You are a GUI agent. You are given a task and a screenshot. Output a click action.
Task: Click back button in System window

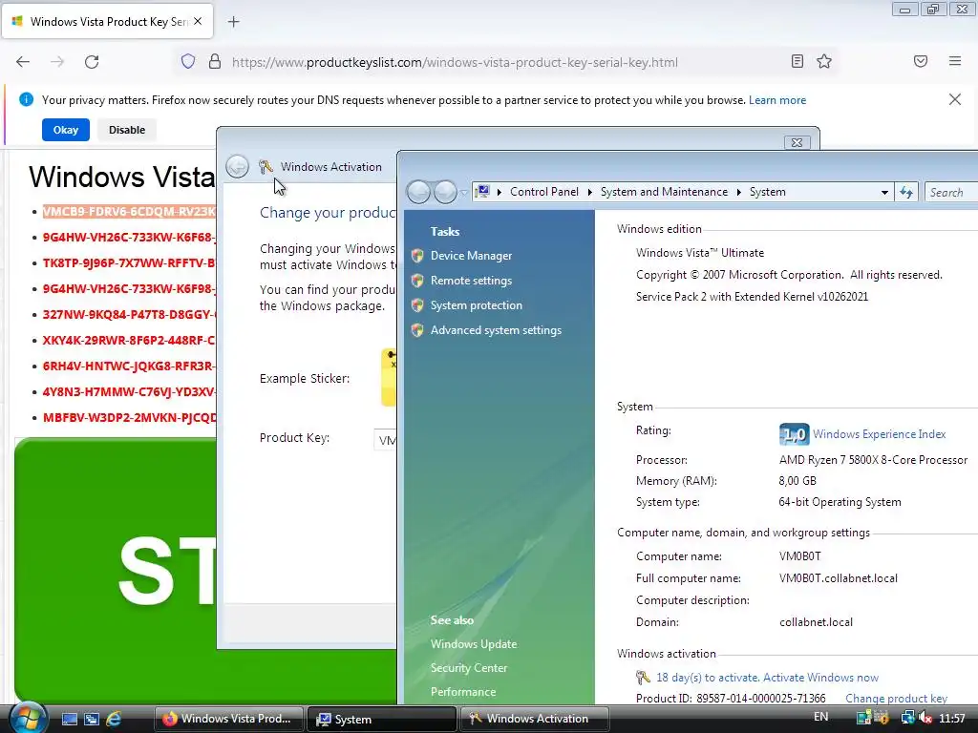coord(418,192)
